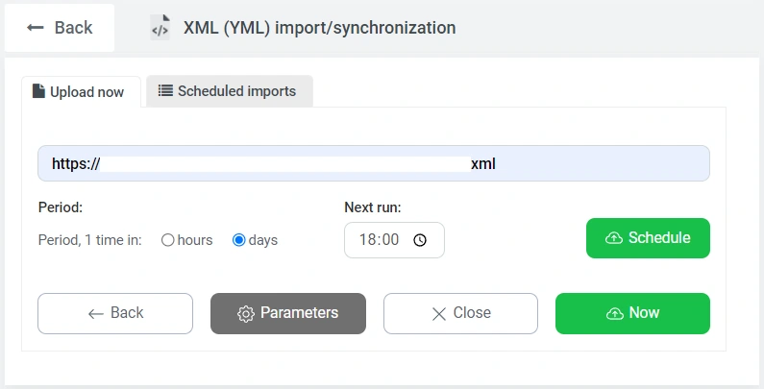This screenshot has width=764, height=389.
Task: Click the left arrow icon on top Back button
Action: click(36, 28)
